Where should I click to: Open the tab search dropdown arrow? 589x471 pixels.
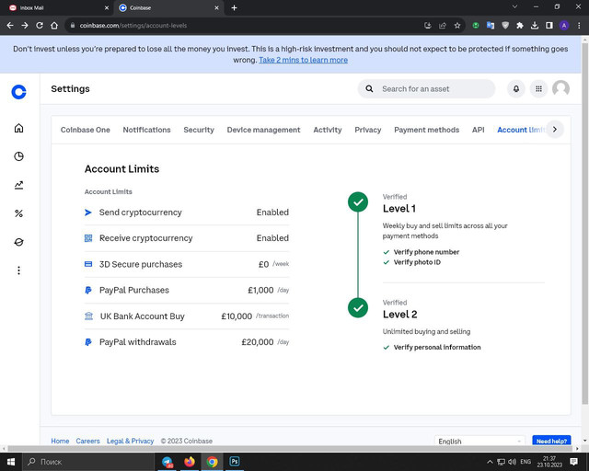coord(515,6)
